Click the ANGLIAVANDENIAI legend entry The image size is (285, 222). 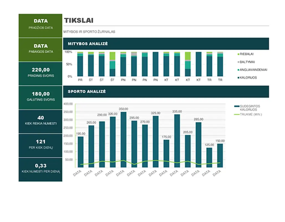[253, 70]
